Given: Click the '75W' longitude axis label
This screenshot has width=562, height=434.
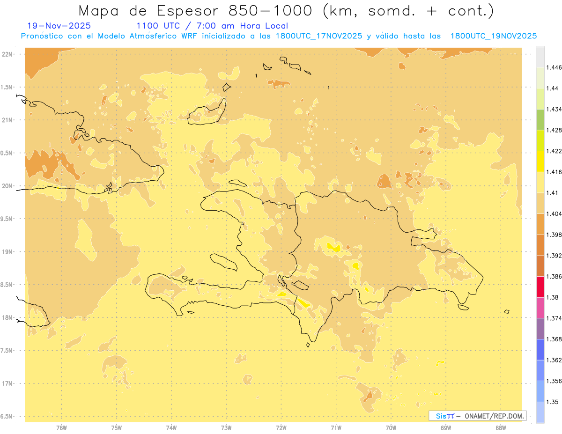Looking at the screenshot, I should [117, 428].
